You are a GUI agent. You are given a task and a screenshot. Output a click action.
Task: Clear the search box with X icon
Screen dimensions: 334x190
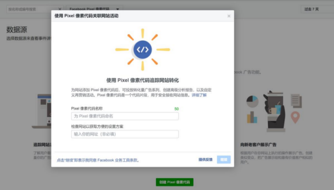pyautogui.click(x=60, y=9)
